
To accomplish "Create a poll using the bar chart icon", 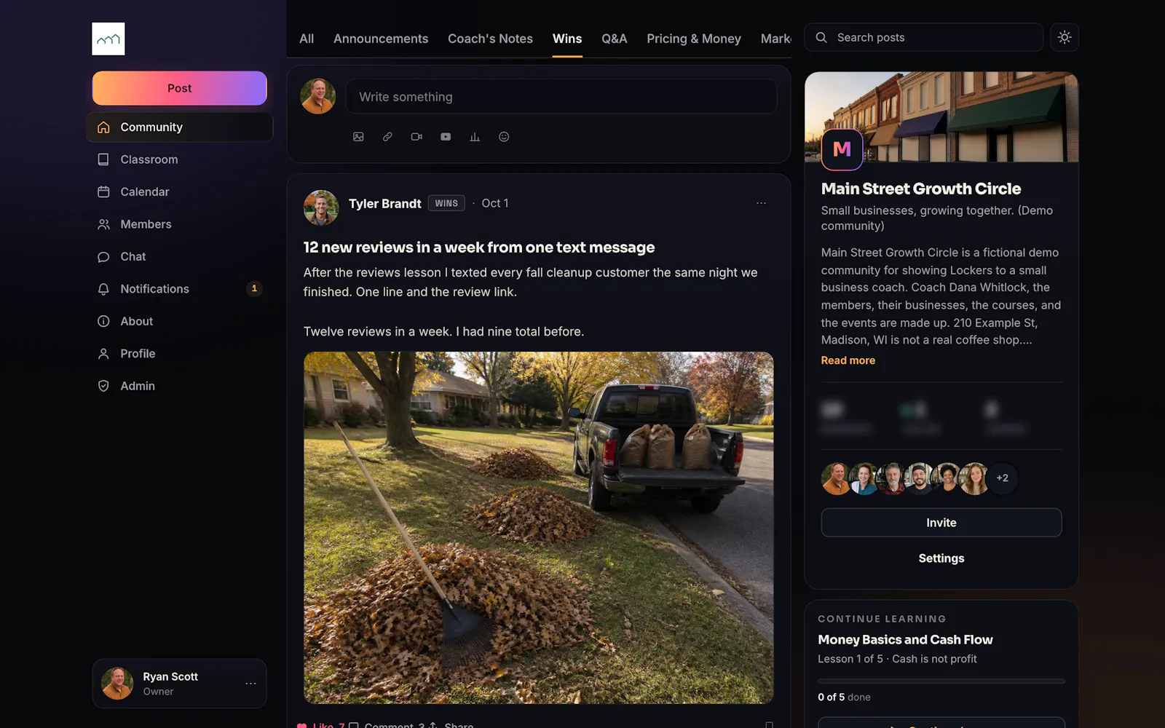I will [x=475, y=137].
